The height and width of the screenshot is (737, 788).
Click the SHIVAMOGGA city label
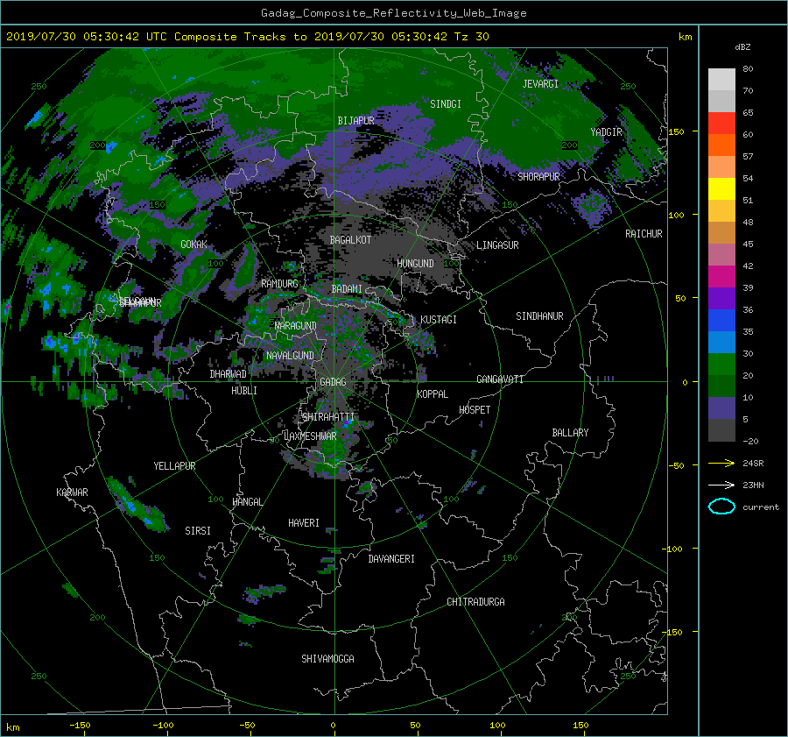[327, 658]
